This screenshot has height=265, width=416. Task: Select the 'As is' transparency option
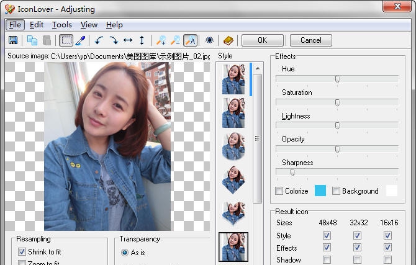125,253
